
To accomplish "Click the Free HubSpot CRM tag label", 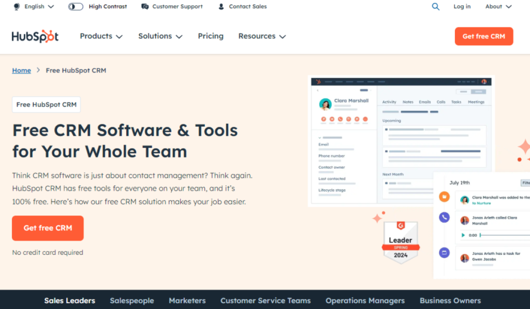I will [x=46, y=105].
